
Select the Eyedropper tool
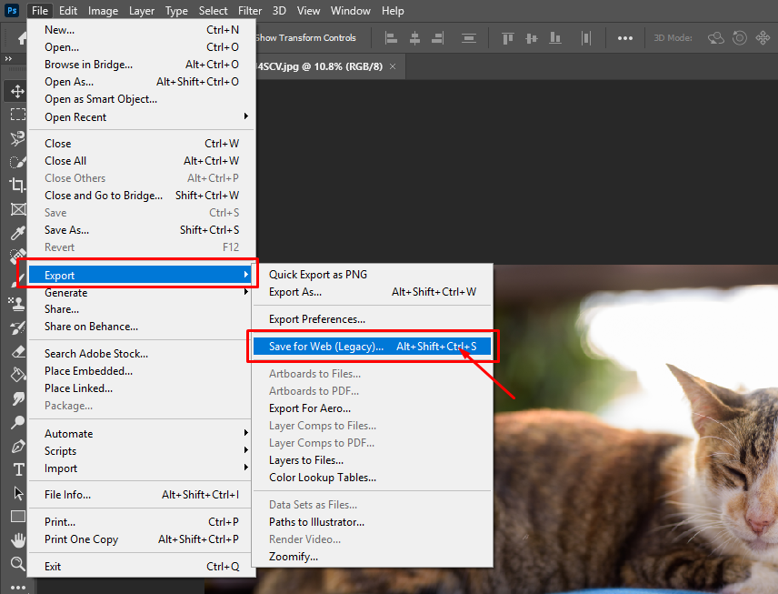tap(17, 233)
